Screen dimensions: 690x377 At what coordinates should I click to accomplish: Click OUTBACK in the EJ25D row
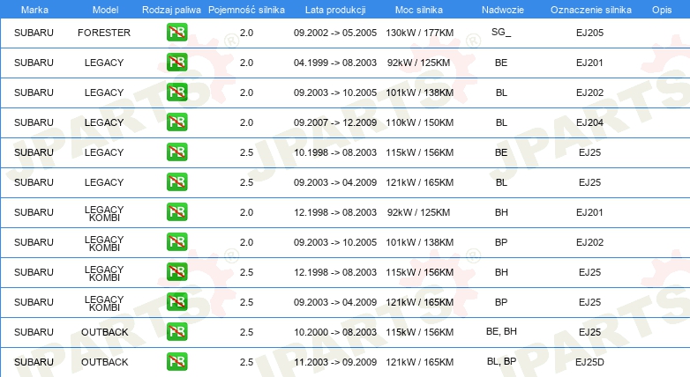coord(104,362)
